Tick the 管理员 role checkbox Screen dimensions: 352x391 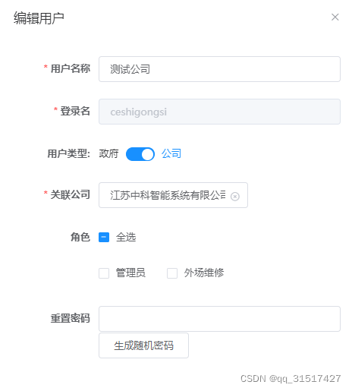click(104, 273)
